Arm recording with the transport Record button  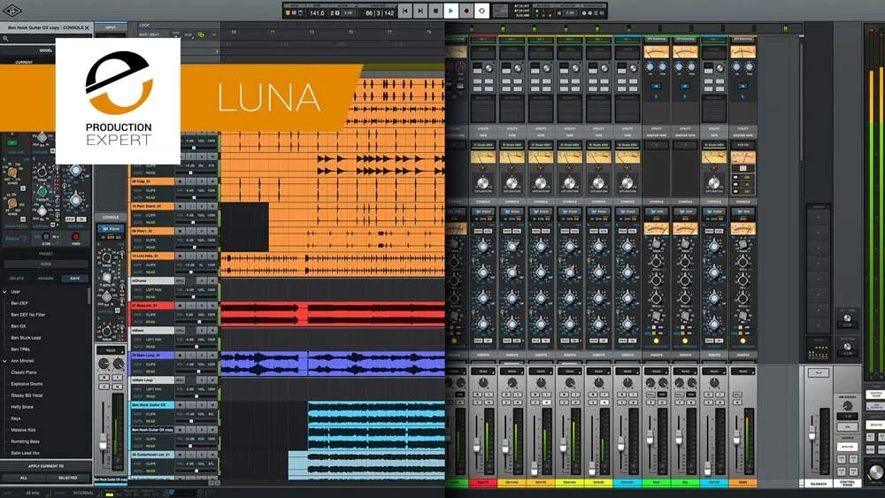point(466,11)
